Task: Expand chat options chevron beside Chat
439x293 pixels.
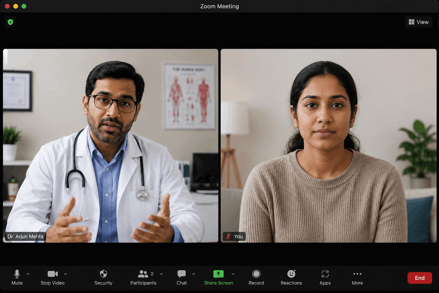Action: (x=193, y=274)
